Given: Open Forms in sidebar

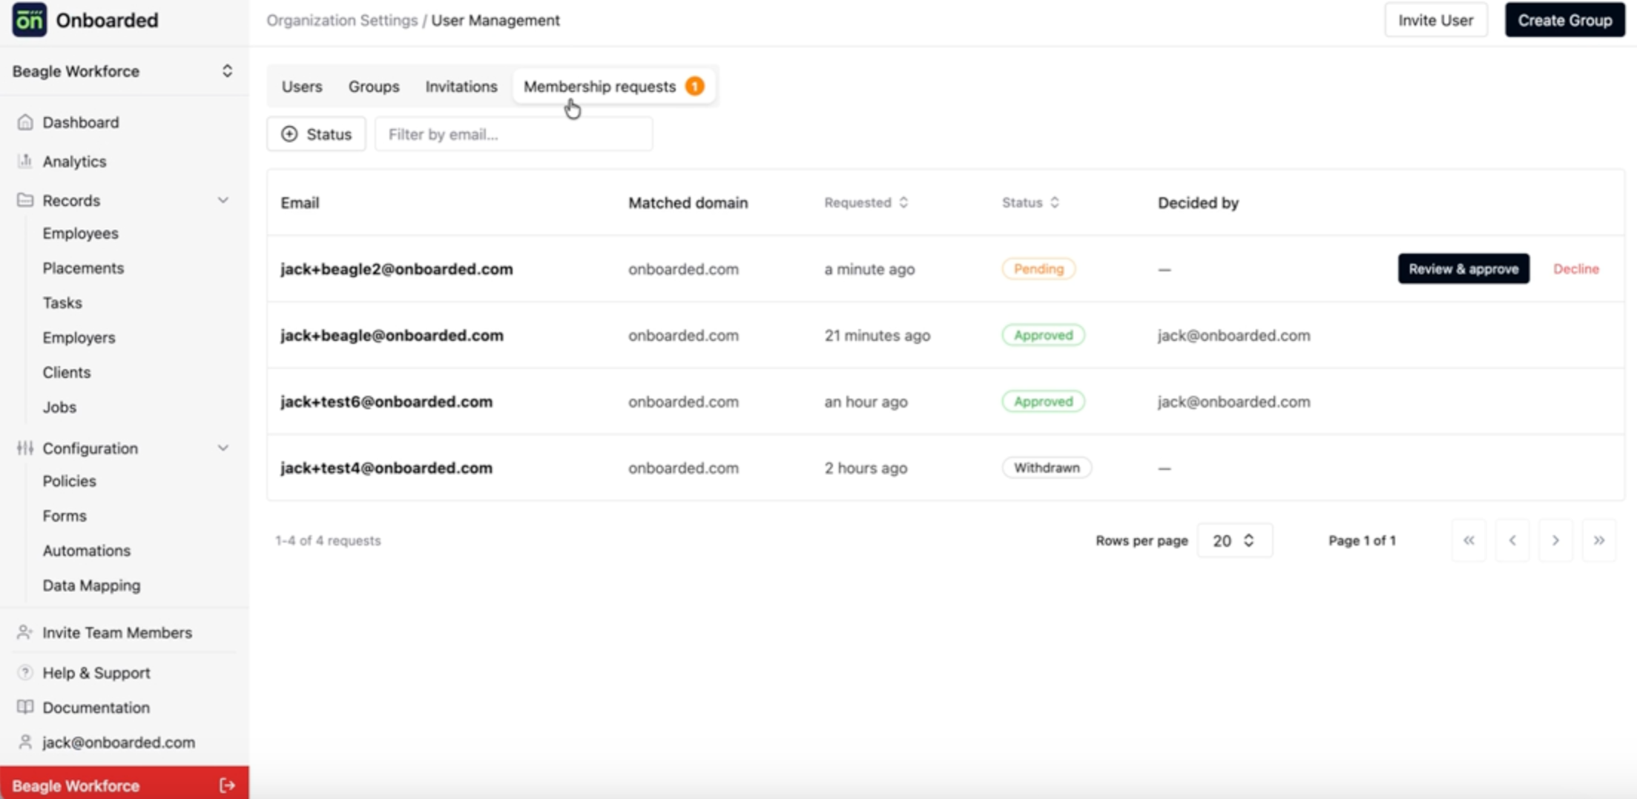Looking at the screenshot, I should [x=65, y=516].
